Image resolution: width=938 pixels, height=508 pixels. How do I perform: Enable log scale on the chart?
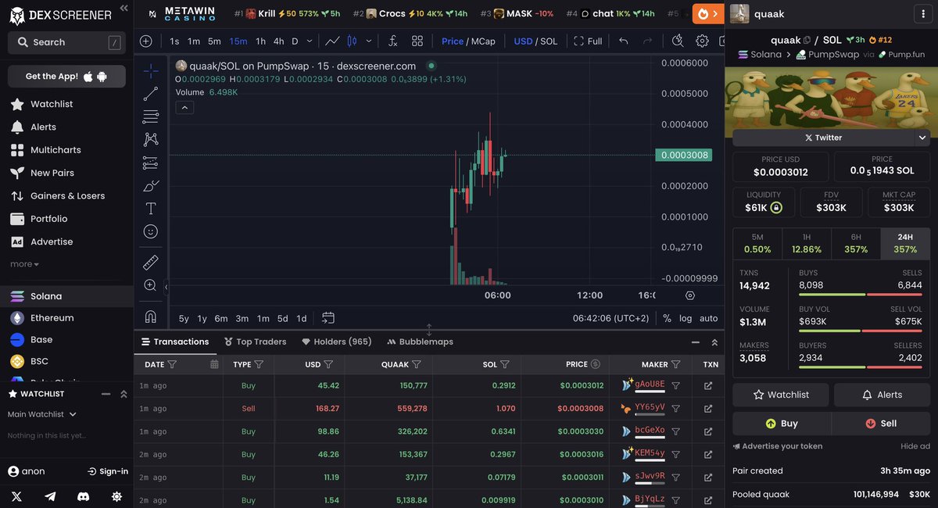click(x=686, y=318)
